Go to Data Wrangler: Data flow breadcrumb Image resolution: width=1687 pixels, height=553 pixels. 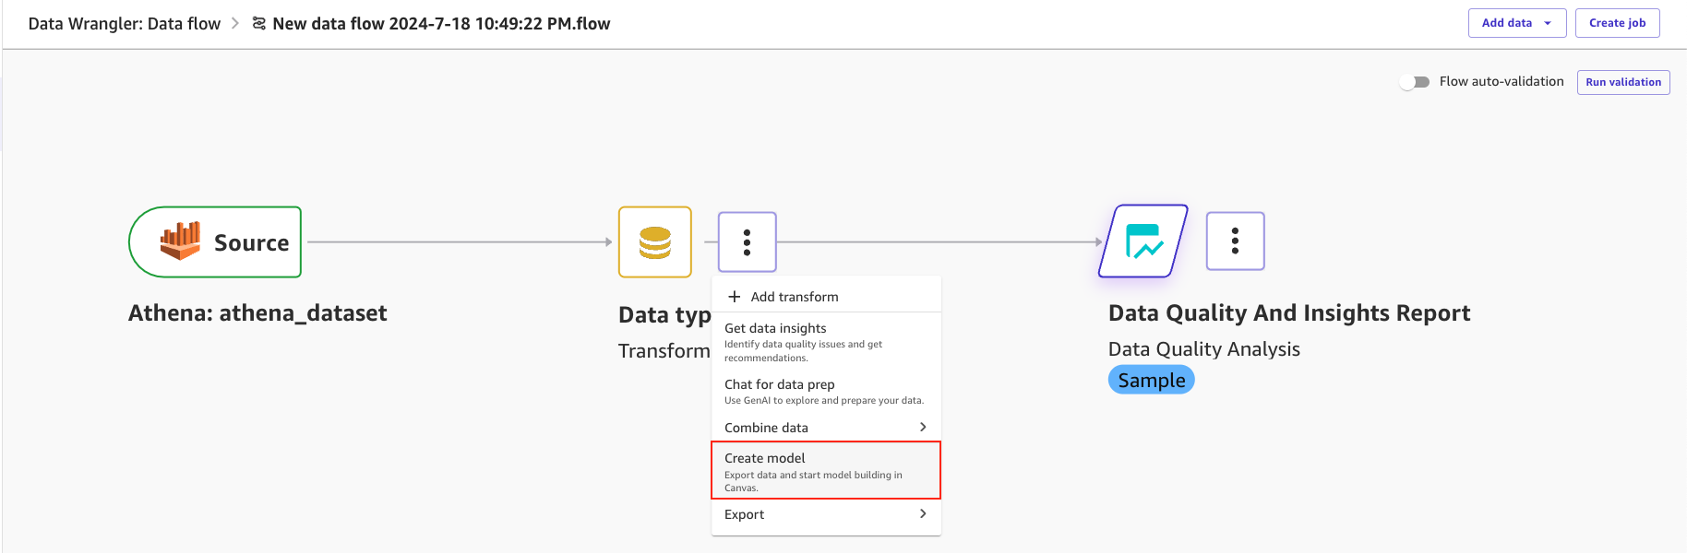click(x=125, y=24)
